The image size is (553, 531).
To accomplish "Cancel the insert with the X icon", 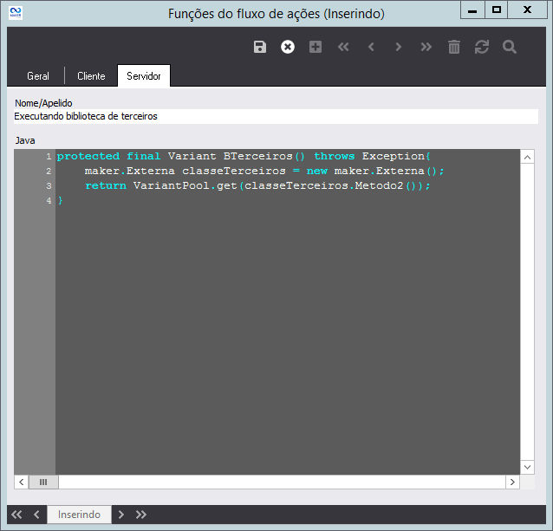I will tap(288, 47).
